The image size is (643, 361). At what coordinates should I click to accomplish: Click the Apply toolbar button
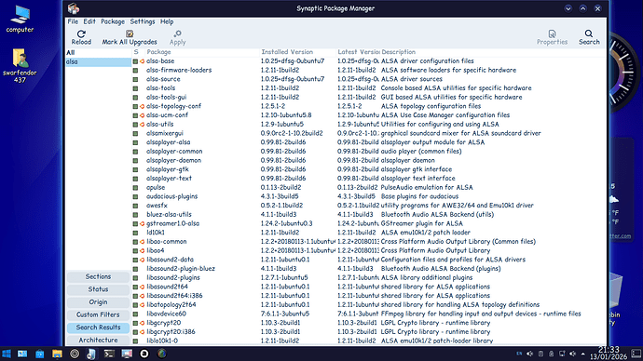[x=178, y=37]
